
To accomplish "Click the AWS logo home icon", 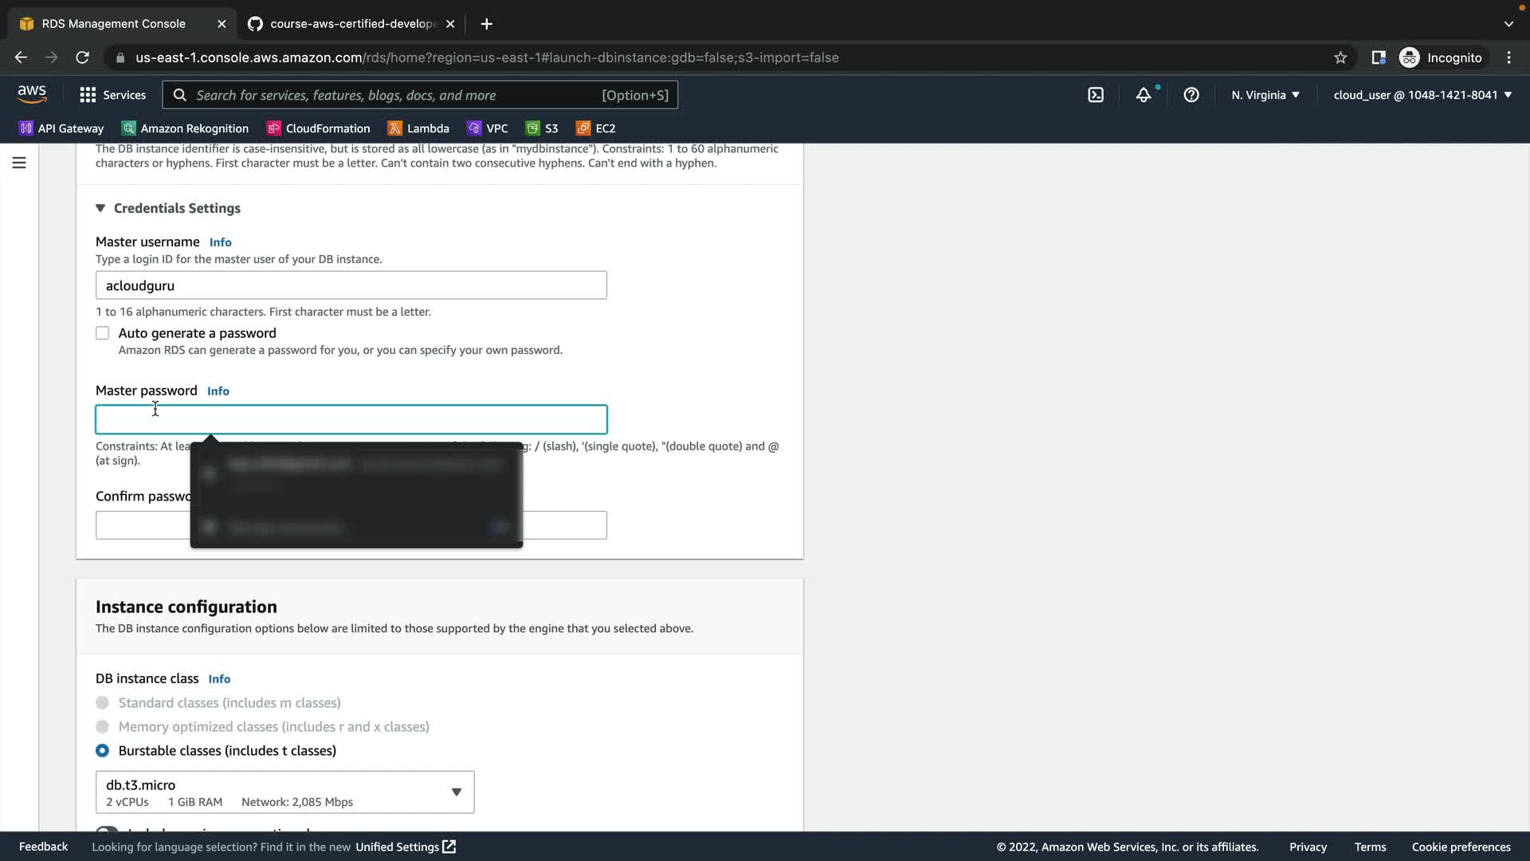I will pyautogui.click(x=32, y=94).
